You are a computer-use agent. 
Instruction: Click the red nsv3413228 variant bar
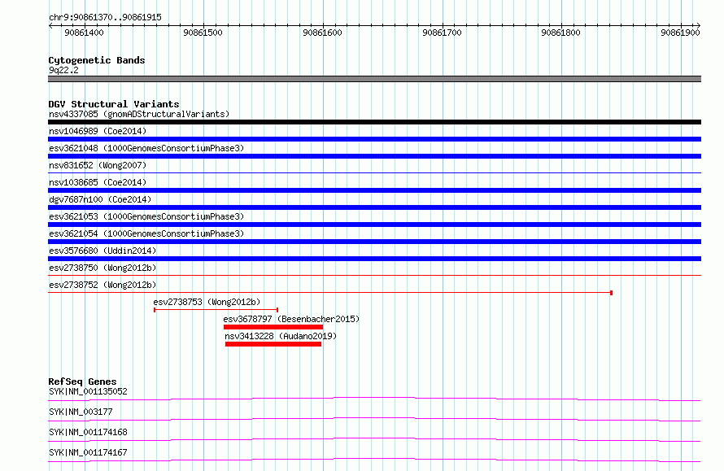[x=273, y=344]
